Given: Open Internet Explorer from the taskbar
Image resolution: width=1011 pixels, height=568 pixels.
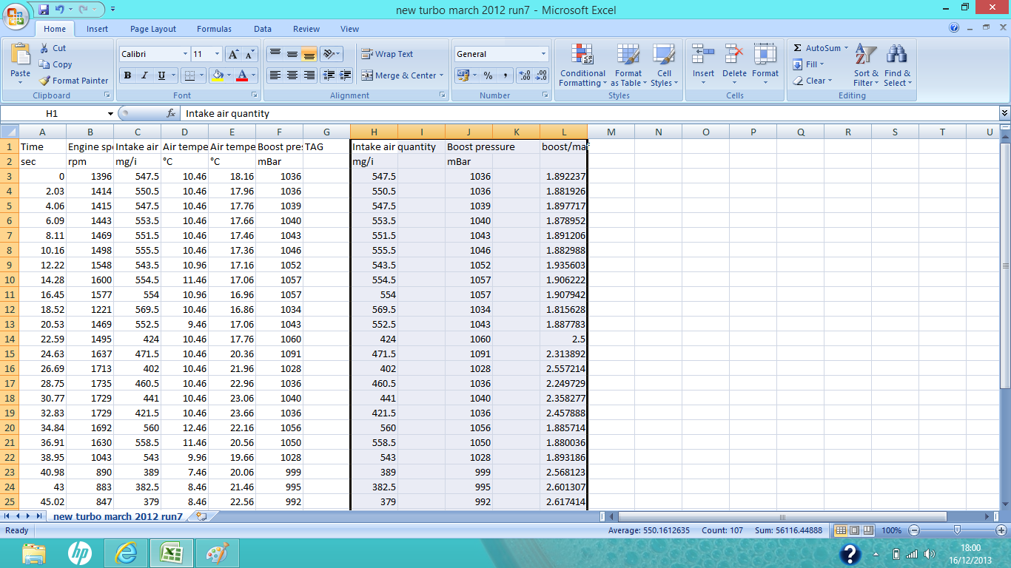Looking at the screenshot, I should [126, 552].
